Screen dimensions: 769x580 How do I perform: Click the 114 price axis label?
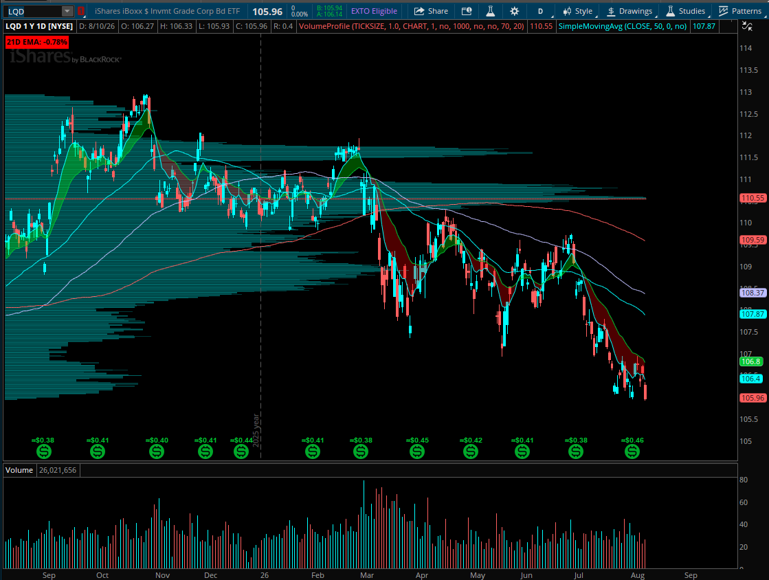(x=746, y=48)
